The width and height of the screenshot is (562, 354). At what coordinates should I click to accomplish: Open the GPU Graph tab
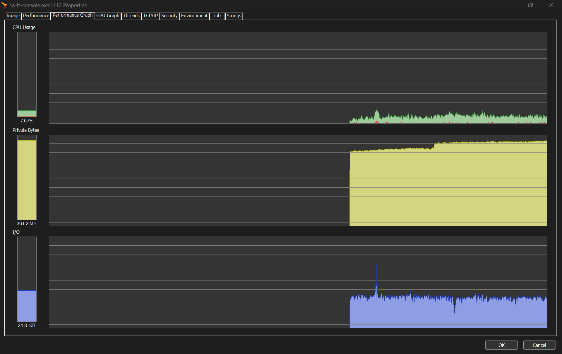pos(108,16)
